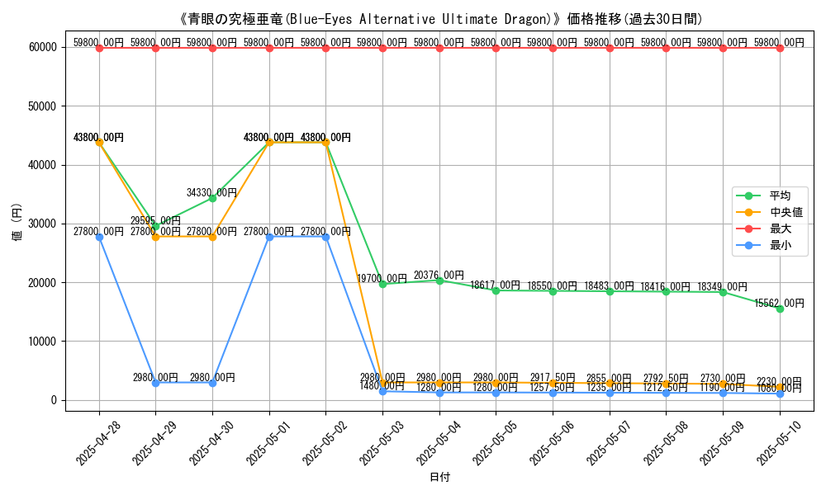Click the 2025-04-28 date tick label

(x=98, y=443)
